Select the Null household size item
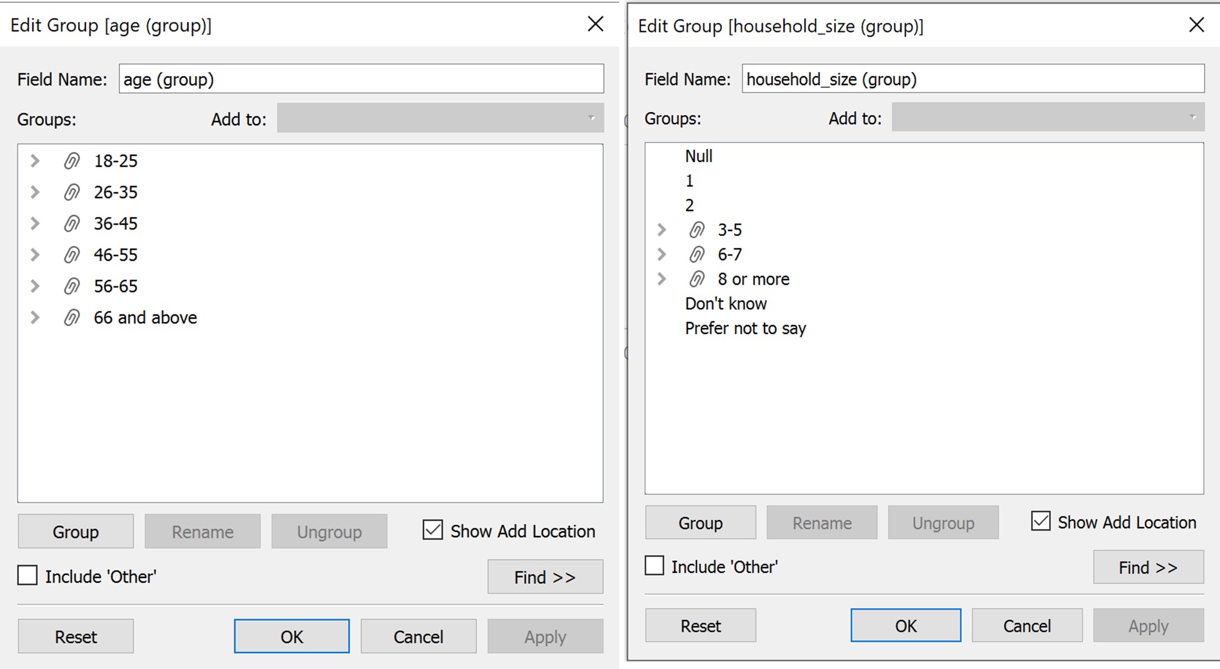The height and width of the screenshot is (669, 1220). [698, 156]
